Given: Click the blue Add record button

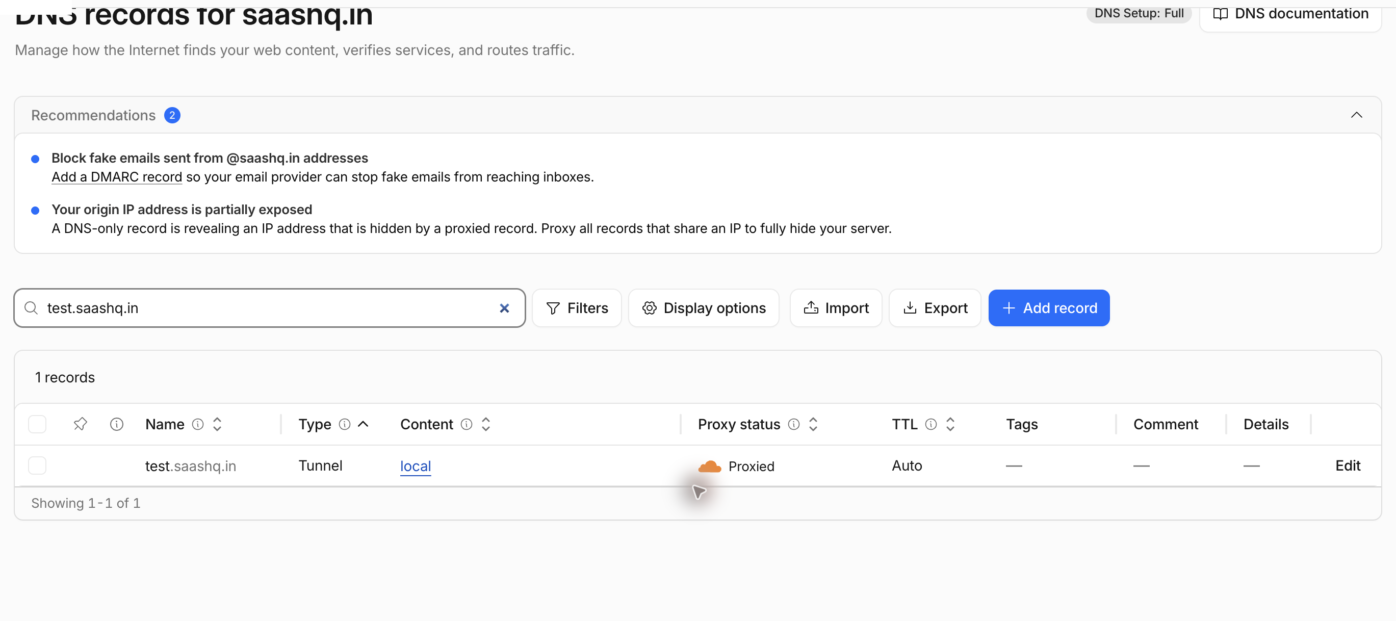Looking at the screenshot, I should pyautogui.click(x=1049, y=308).
